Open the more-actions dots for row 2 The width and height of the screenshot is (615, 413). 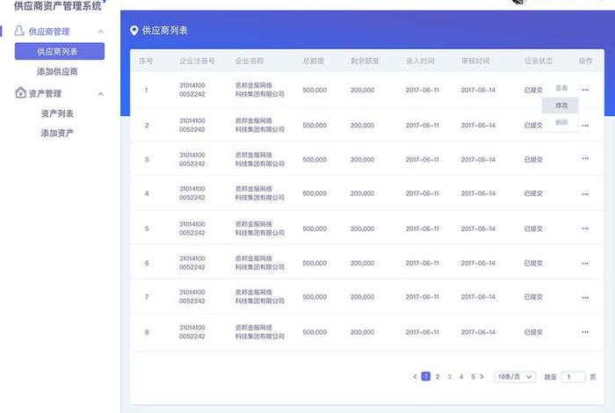click(585, 126)
